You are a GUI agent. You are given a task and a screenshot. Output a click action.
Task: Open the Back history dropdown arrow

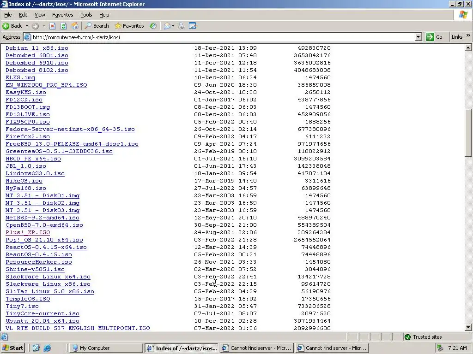click(27, 26)
